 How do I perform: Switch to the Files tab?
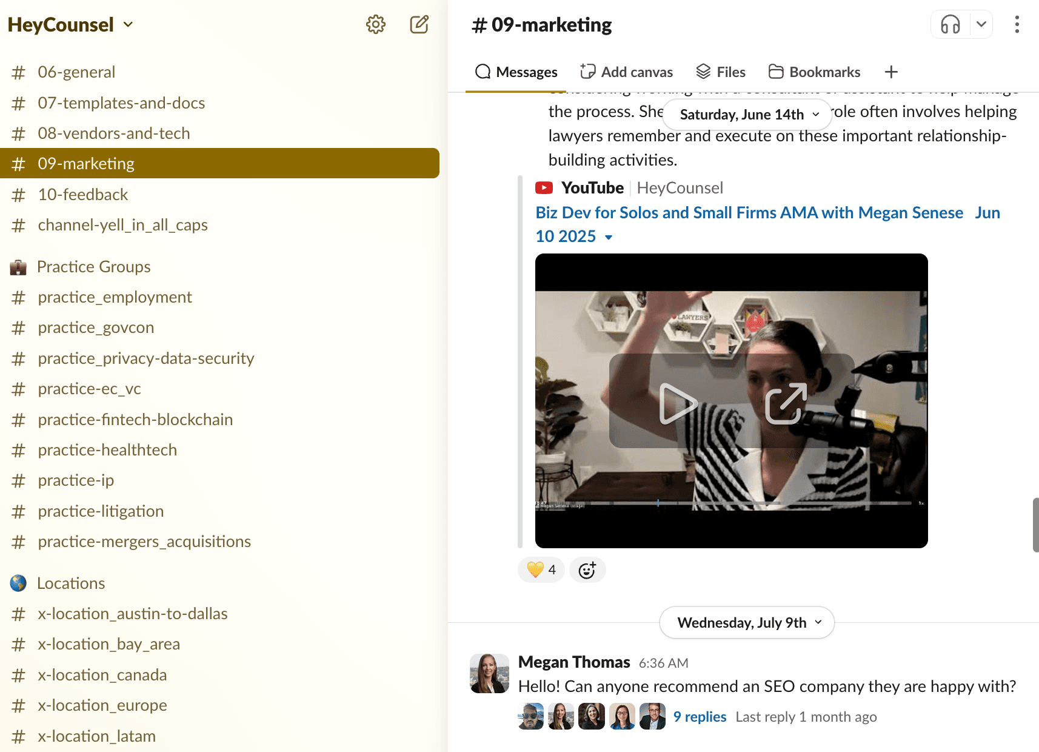coord(721,72)
